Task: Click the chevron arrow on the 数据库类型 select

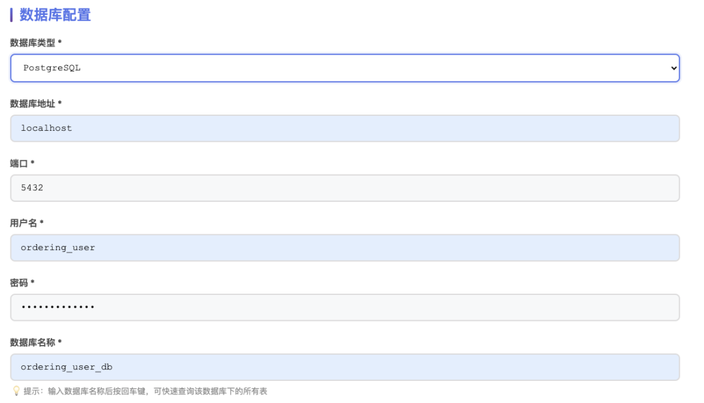Action: 673,68
